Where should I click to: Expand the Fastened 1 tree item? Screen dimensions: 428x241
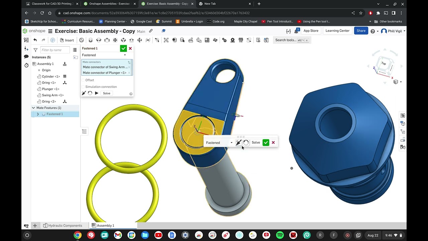[38, 114]
